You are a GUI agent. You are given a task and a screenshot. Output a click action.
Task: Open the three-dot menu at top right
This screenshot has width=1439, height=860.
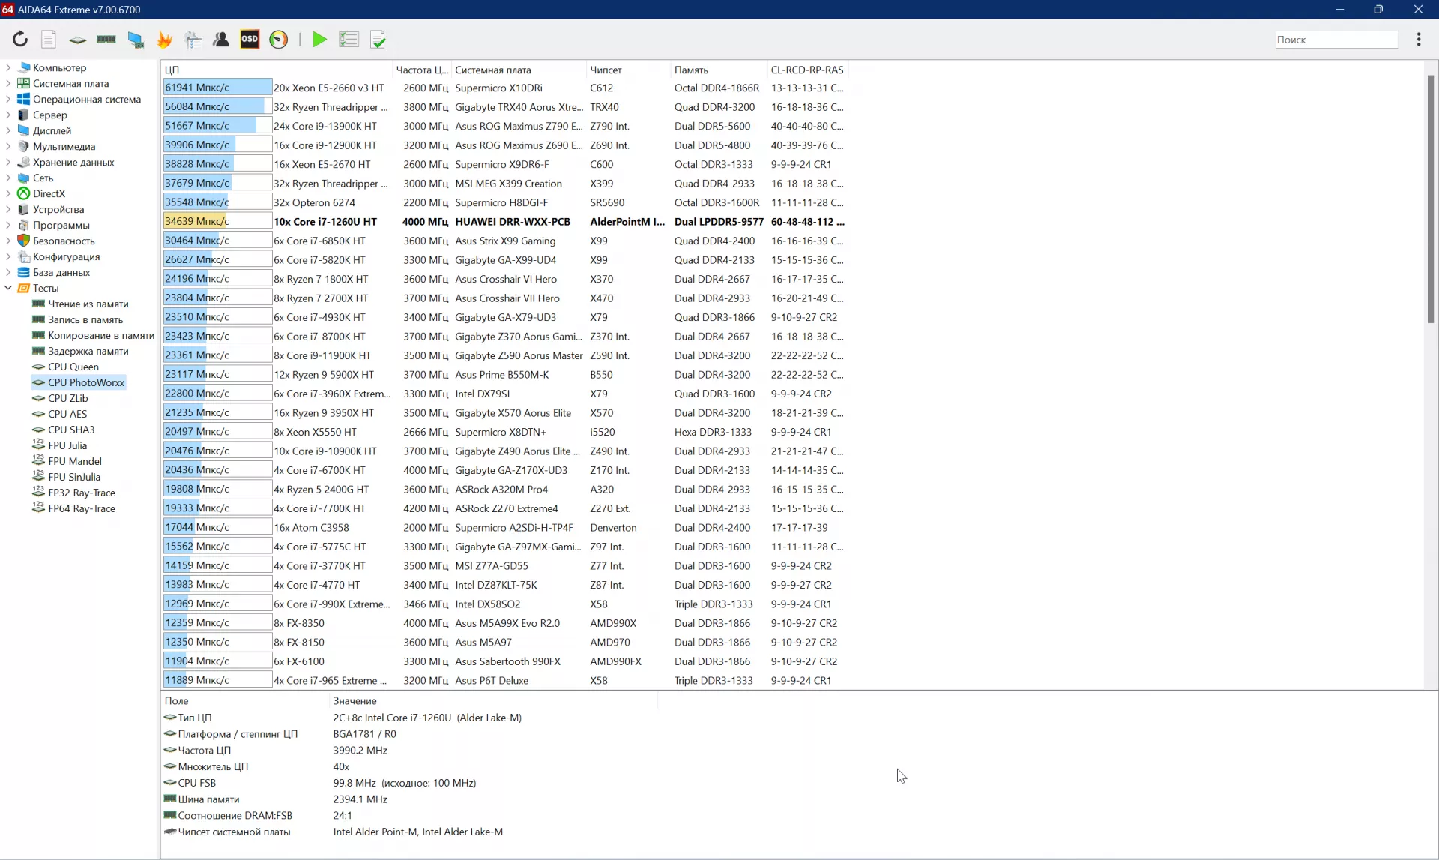pyautogui.click(x=1419, y=40)
